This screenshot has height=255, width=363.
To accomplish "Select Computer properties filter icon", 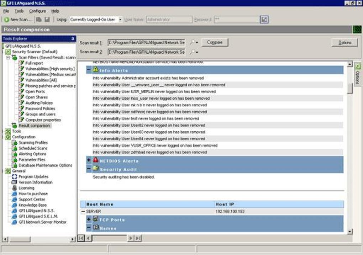I will click(x=21, y=119).
